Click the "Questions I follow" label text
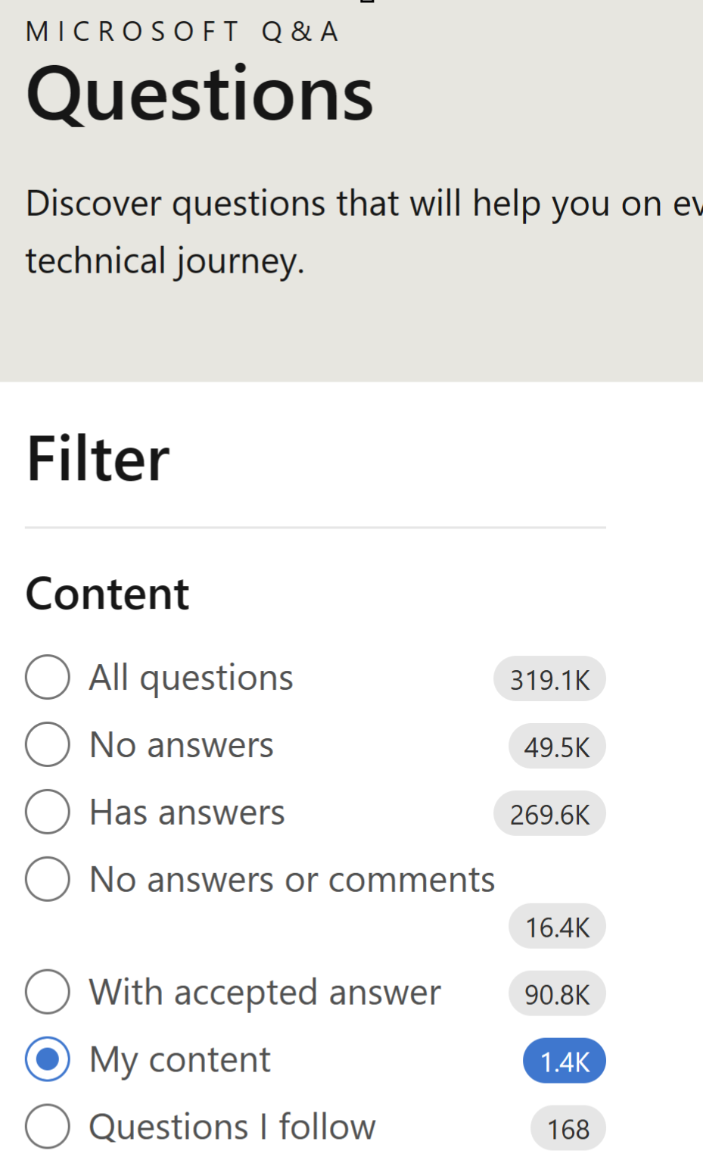 coord(232,1127)
